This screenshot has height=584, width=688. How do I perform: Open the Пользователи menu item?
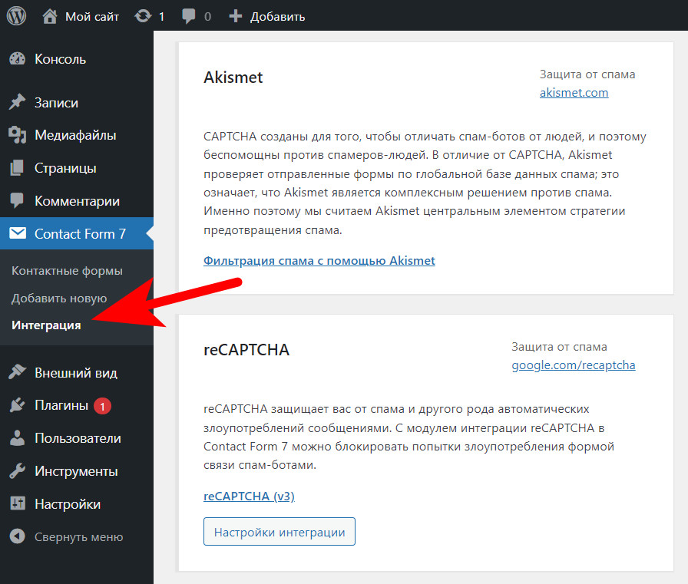pyautogui.click(x=78, y=438)
